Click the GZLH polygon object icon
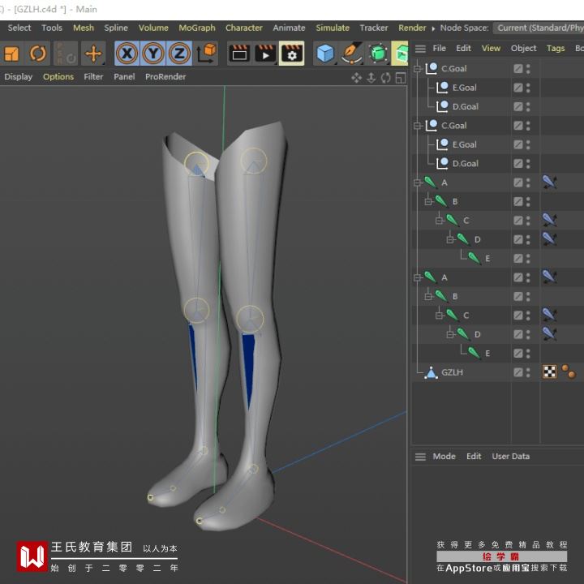 click(x=431, y=372)
